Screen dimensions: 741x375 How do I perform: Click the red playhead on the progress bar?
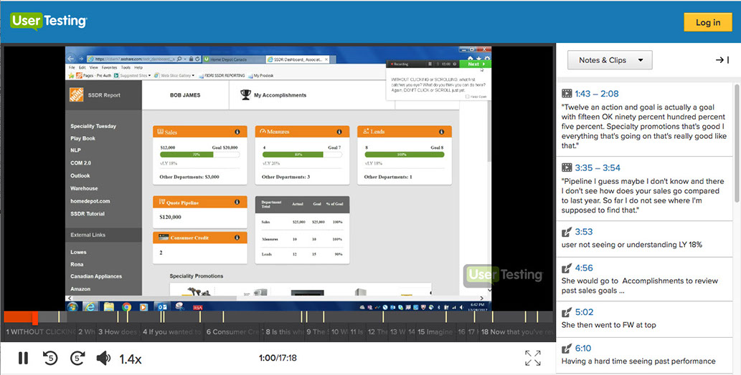pyautogui.click(x=35, y=317)
